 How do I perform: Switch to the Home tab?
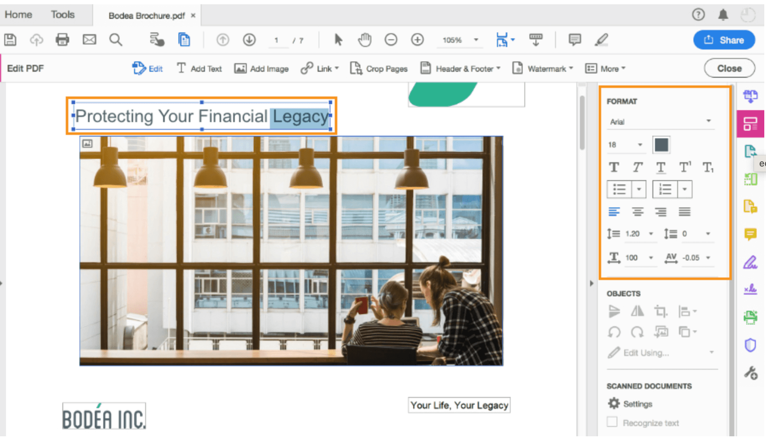pyautogui.click(x=18, y=15)
